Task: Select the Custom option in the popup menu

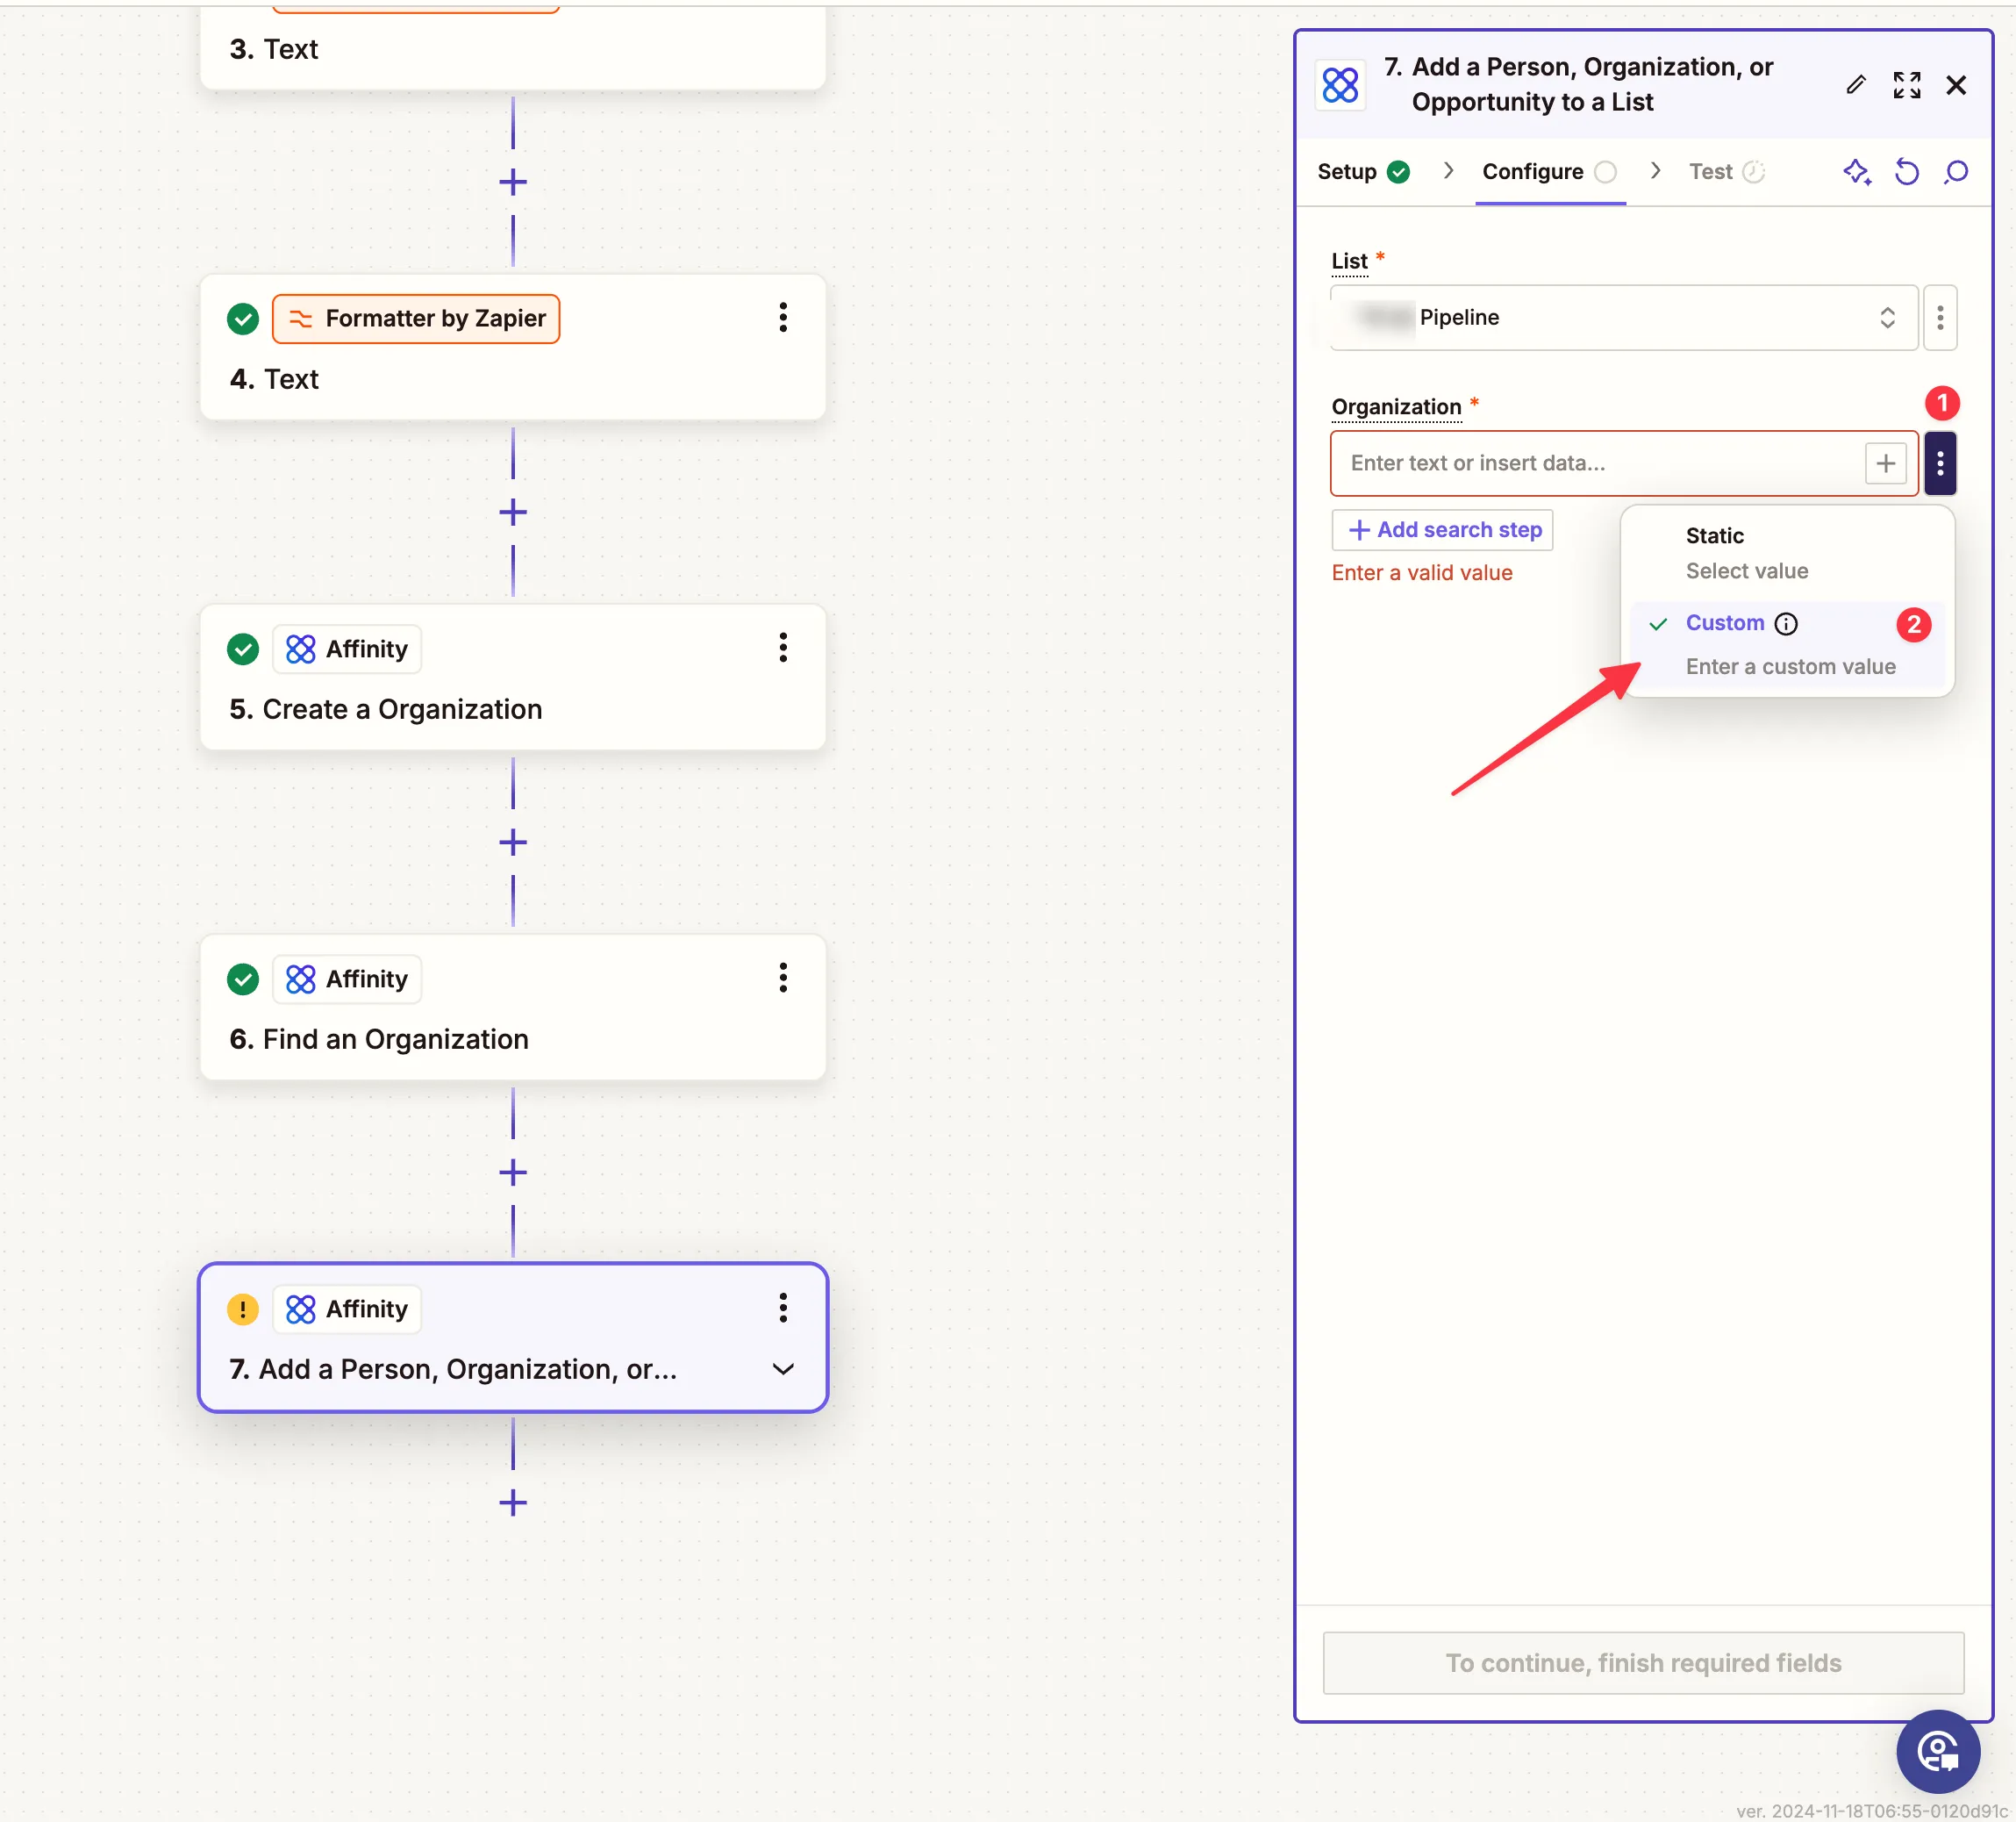Action: pyautogui.click(x=1787, y=644)
